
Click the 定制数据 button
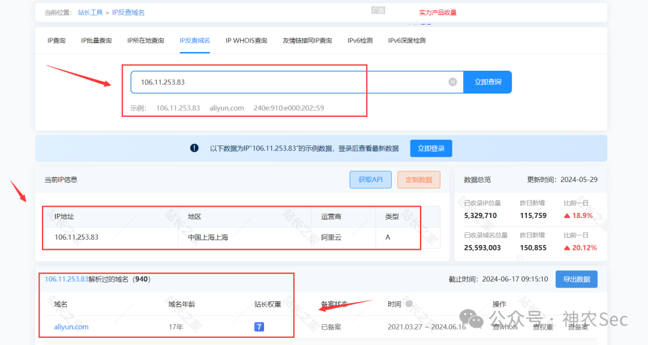tap(418, 179)
